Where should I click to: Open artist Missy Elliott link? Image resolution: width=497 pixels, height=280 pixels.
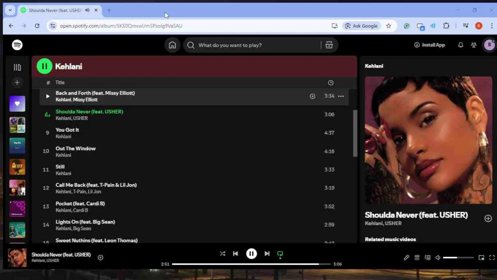85,100
